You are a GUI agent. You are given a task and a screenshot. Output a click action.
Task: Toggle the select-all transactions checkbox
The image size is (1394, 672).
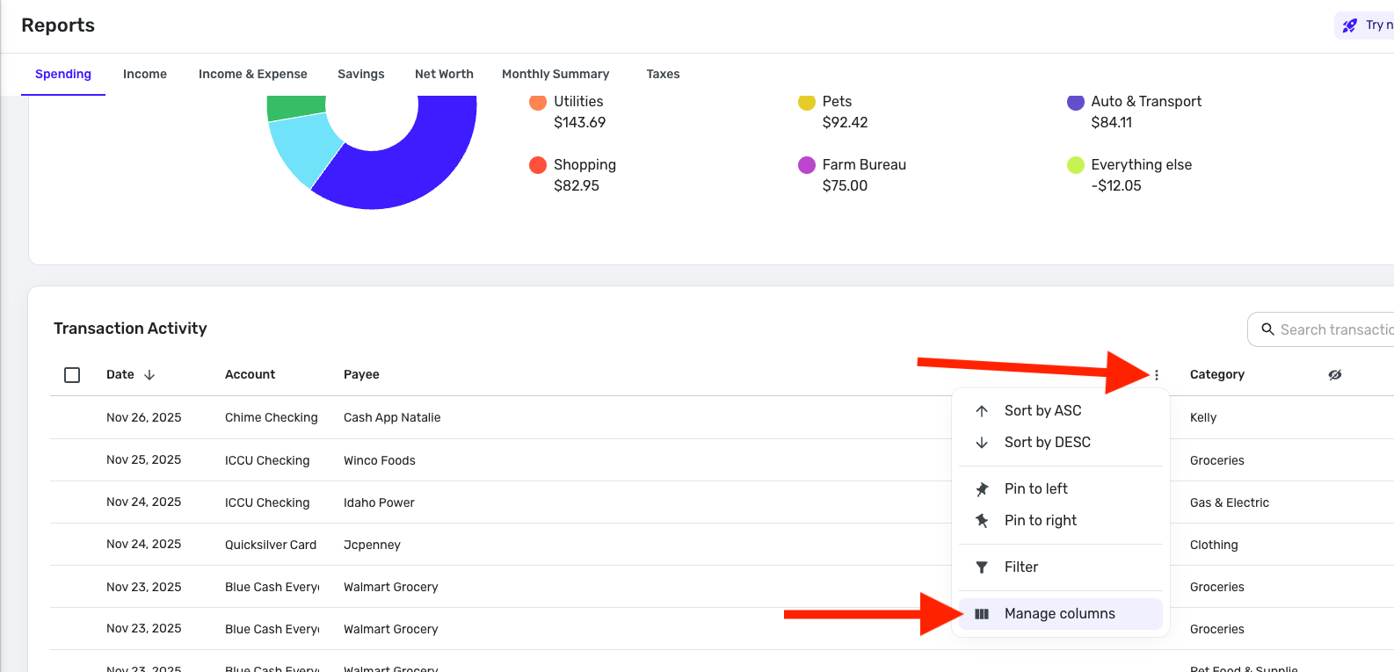coord(72,375)
